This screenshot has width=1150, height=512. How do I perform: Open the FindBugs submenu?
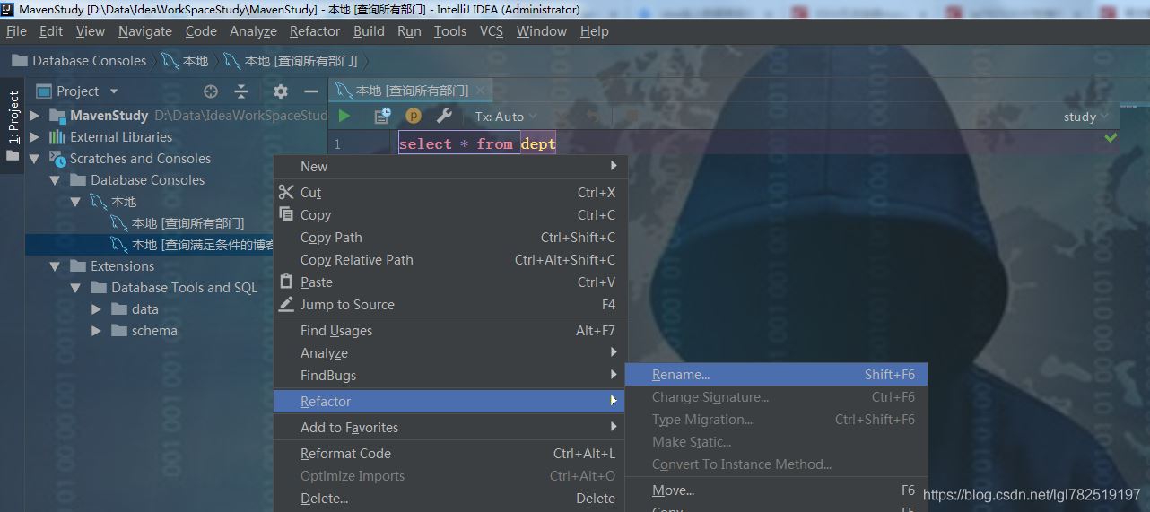point(449,376)
